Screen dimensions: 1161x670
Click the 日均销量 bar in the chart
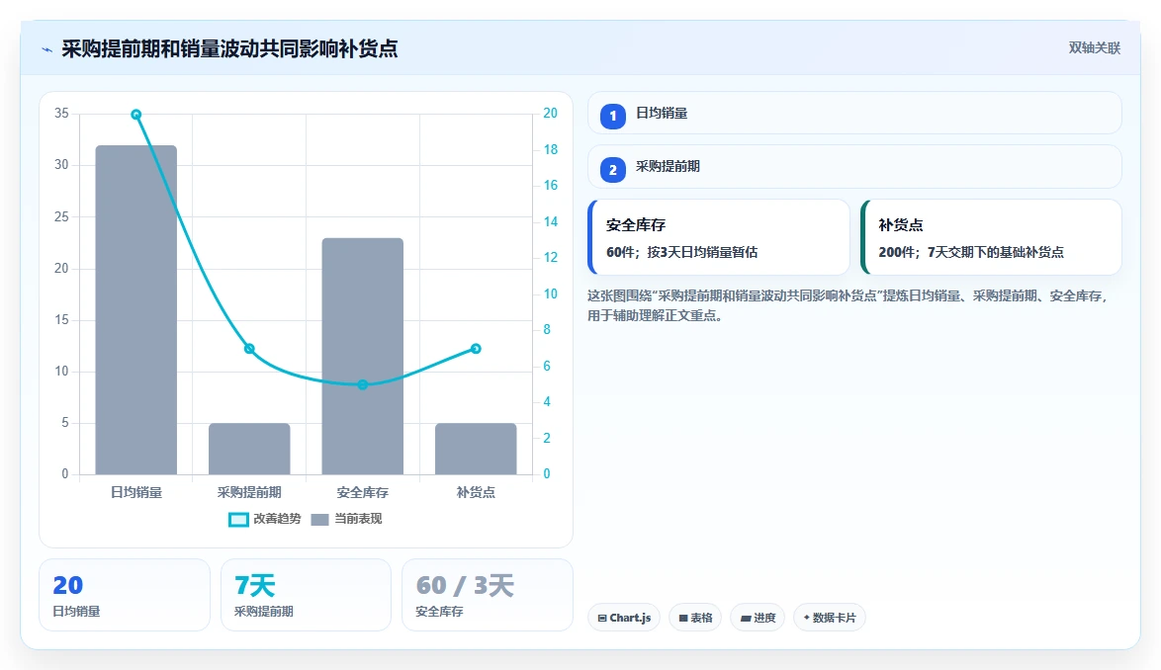[x=136, y=310]
